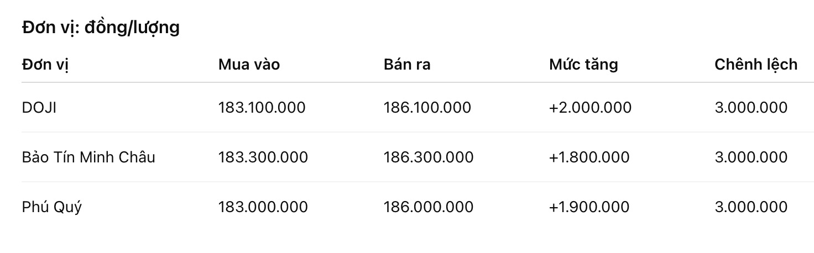Click DOJI's 3.000.000 spread value
This screenshot has height=253, width=814.
(750, 107)
